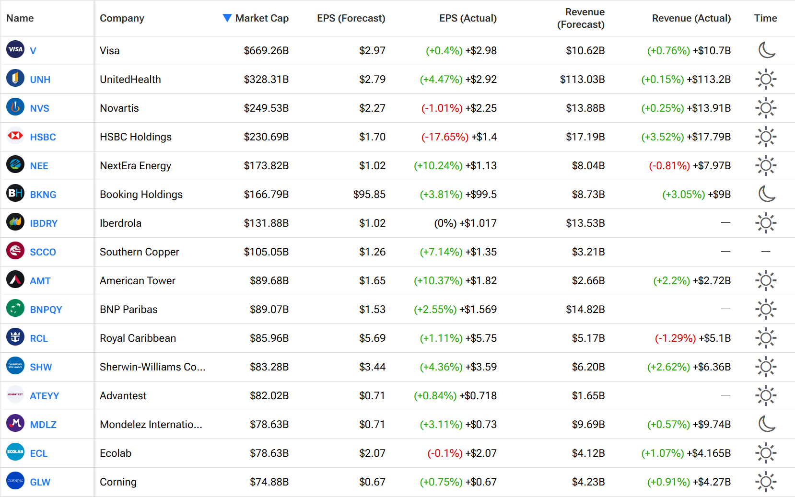Click the Advantest logo icon
795x497 pixels.
(15, 394)
